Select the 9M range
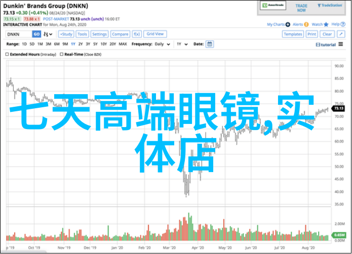Viewport: 352px width, 254px height. [65, 44]
